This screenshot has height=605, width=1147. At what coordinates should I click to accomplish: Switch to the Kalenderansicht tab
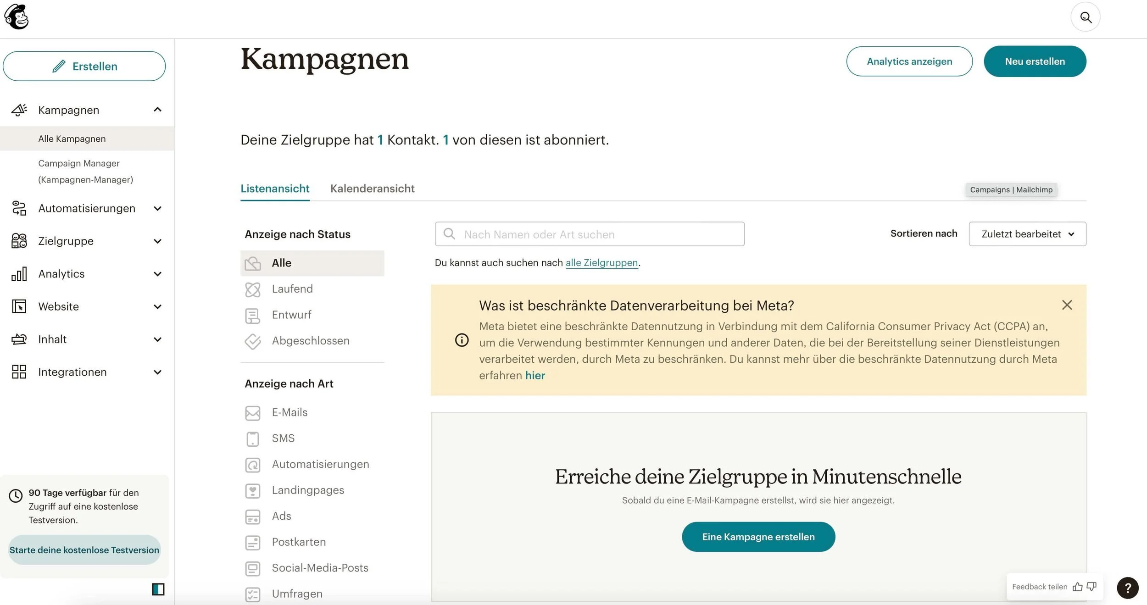pyautogui.click(x=372, y=189)
